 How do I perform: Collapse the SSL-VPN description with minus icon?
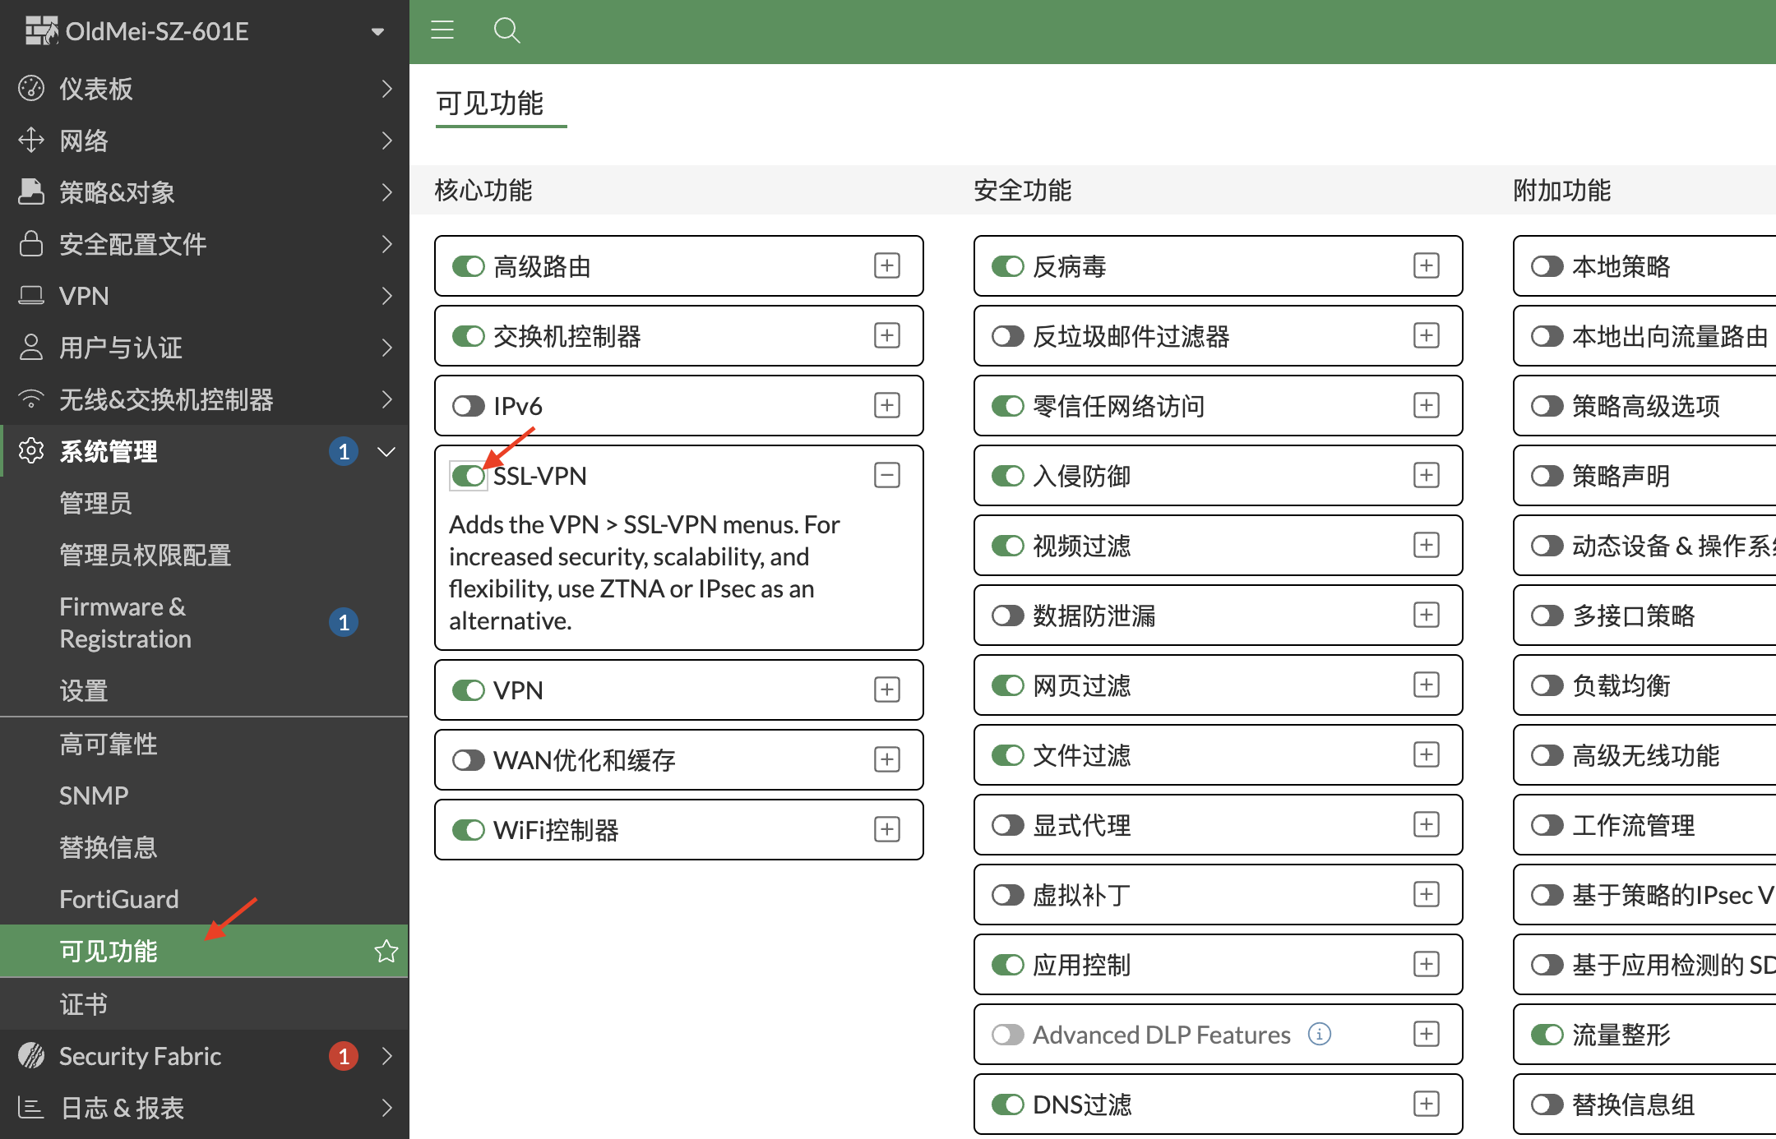pos(886,475)
